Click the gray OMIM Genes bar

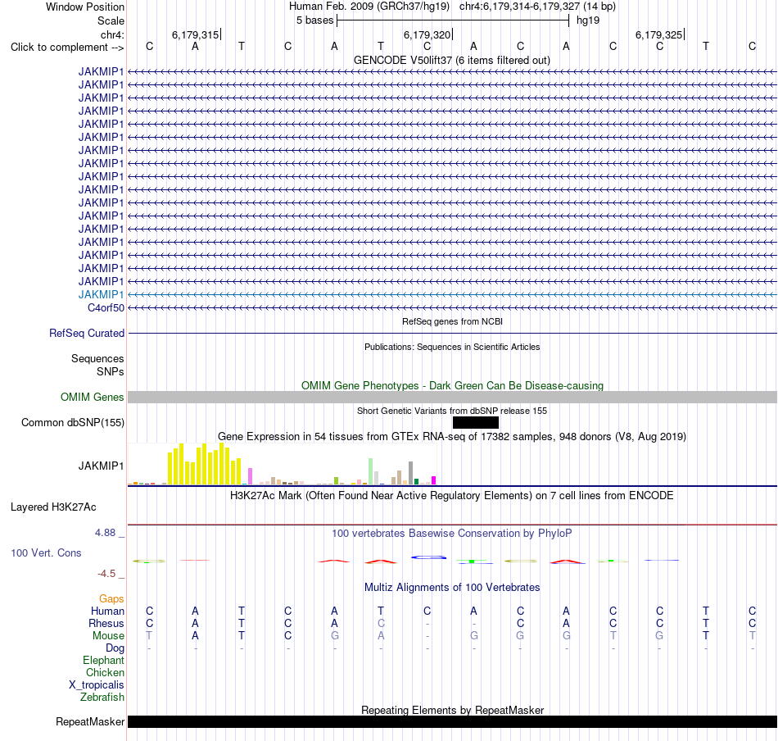[452, 398]
